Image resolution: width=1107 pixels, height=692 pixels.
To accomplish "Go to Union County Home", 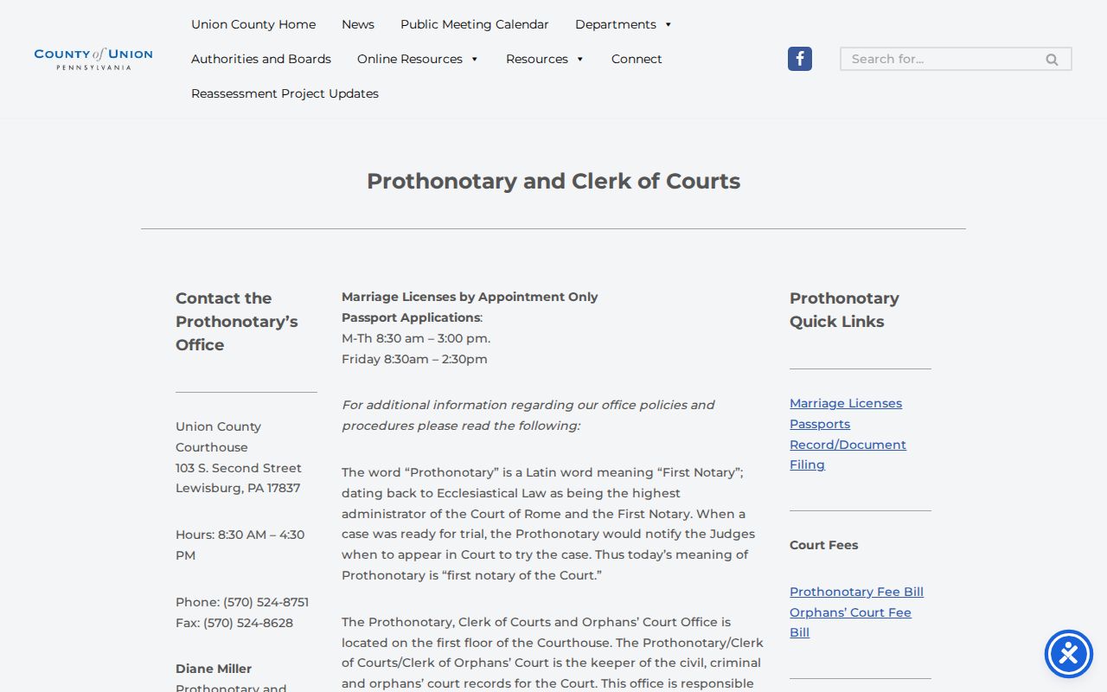I will pos(253,24).
